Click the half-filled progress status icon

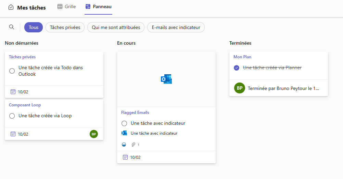pos(124,145)
